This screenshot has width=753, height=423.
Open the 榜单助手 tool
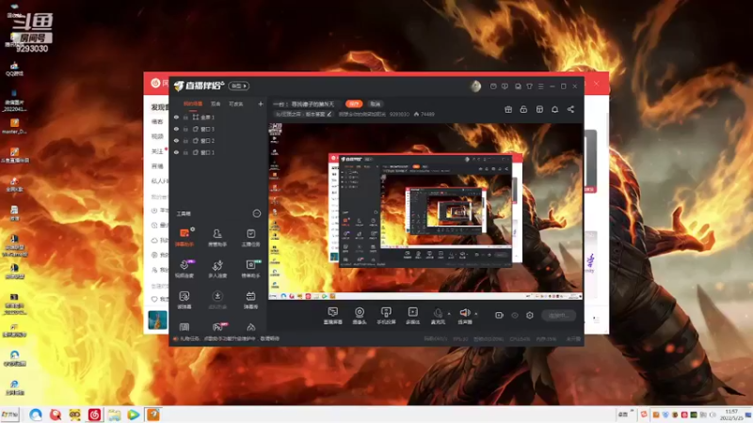250,269
